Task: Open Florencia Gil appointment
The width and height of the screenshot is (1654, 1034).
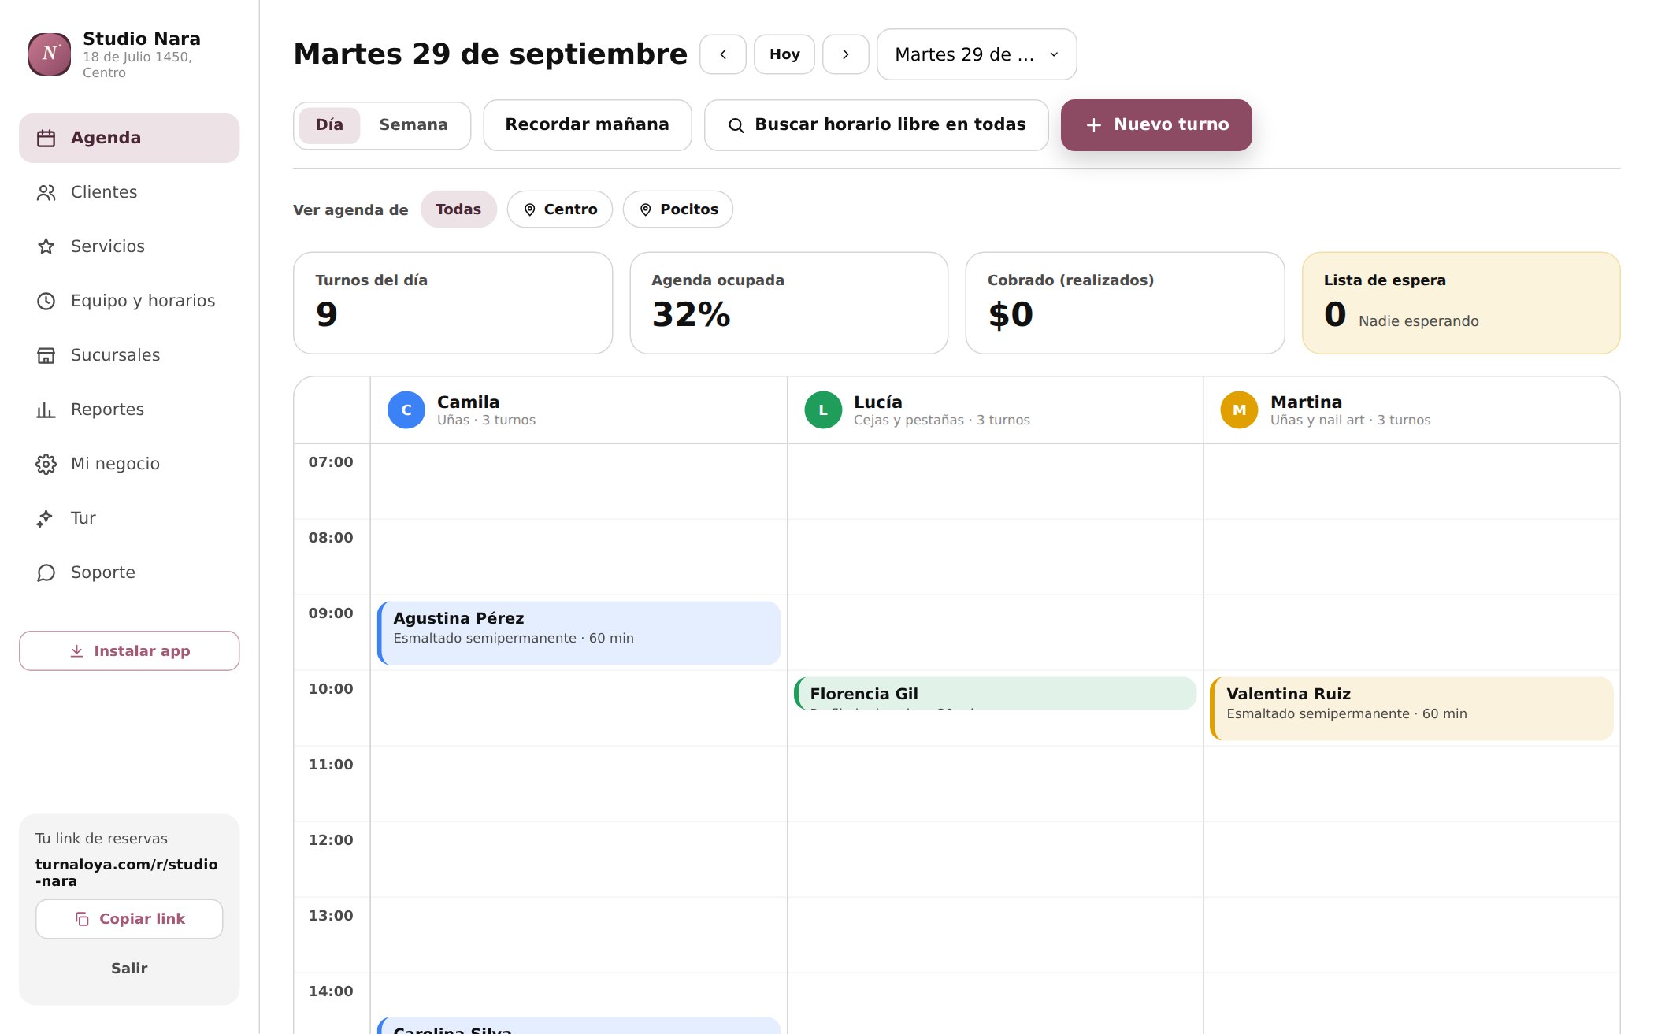Action: 996,694
